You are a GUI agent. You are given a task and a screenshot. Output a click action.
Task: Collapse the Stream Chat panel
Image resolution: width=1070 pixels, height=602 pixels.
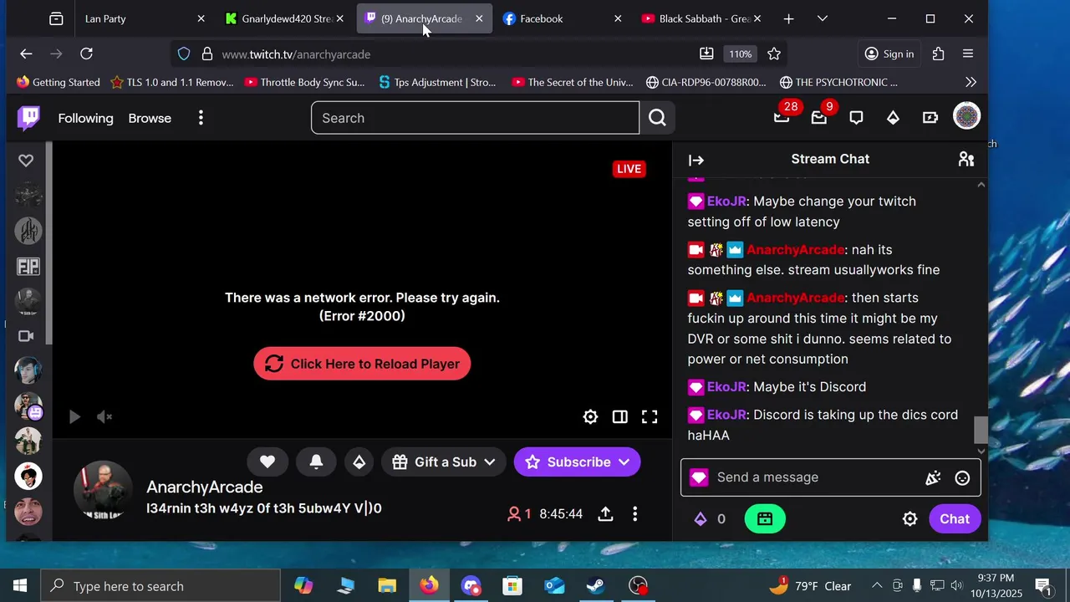tap(696, 160)
